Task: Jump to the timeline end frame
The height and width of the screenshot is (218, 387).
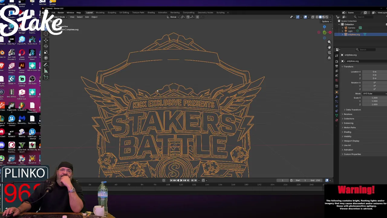Action: pyautogui.click(x=188, y=180)
